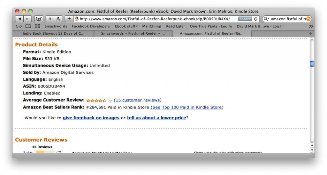Image resolution: width=327 pixels, height=175 pixels.
Task: Open a new tab with the plus icon
Action: [310, 33]
